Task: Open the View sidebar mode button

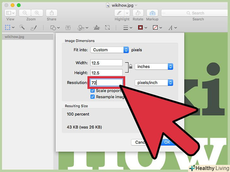Action: (x=10, y=13)
